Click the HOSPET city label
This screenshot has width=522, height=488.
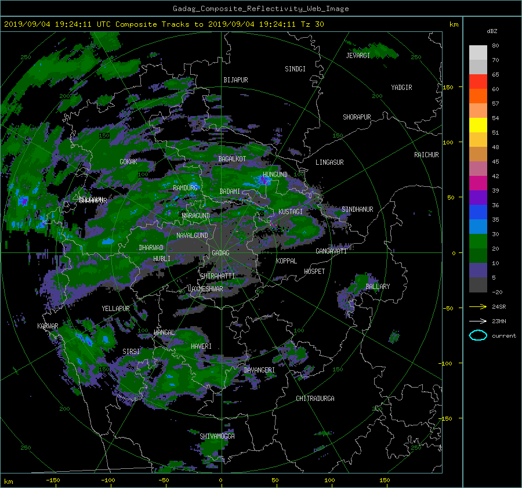coord(314,272)
